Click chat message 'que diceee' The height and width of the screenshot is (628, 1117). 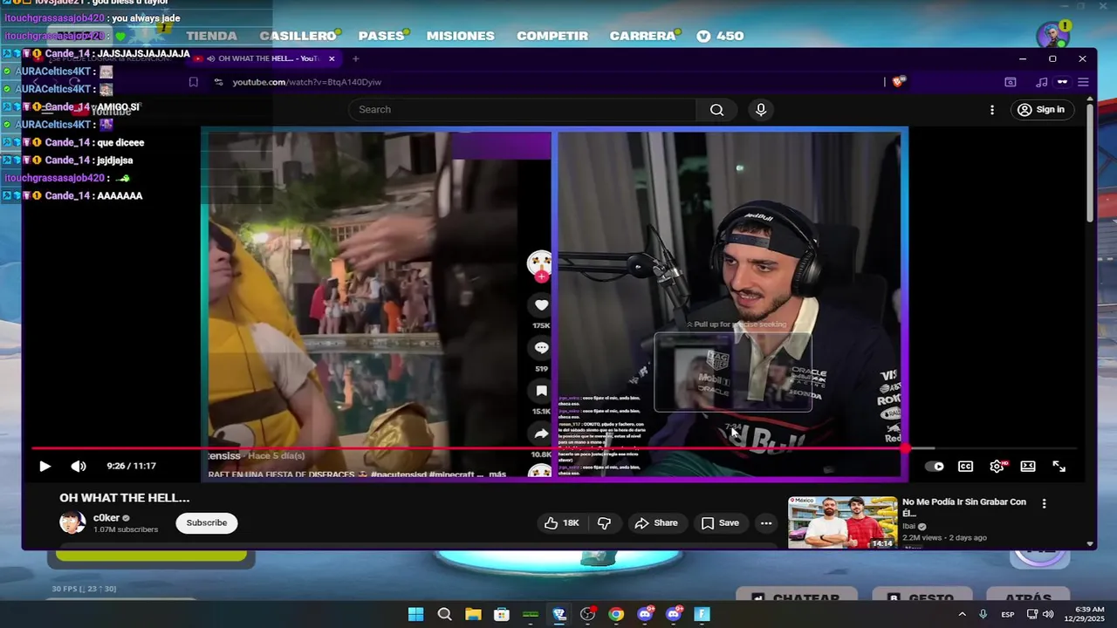pyautogui.click(x=120, y=142)
